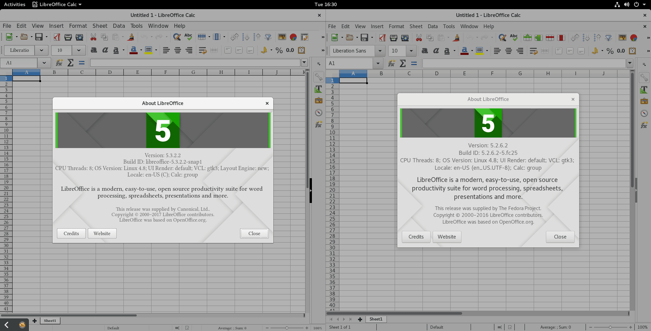Apply highlighting color in left Calc window
651x331 pixels.
click(x=148, y=50)
